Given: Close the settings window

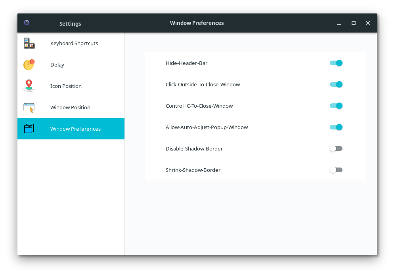Looking at the screenshot, I should [368, 23].
